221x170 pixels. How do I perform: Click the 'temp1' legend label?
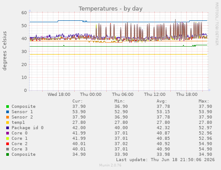18,123
